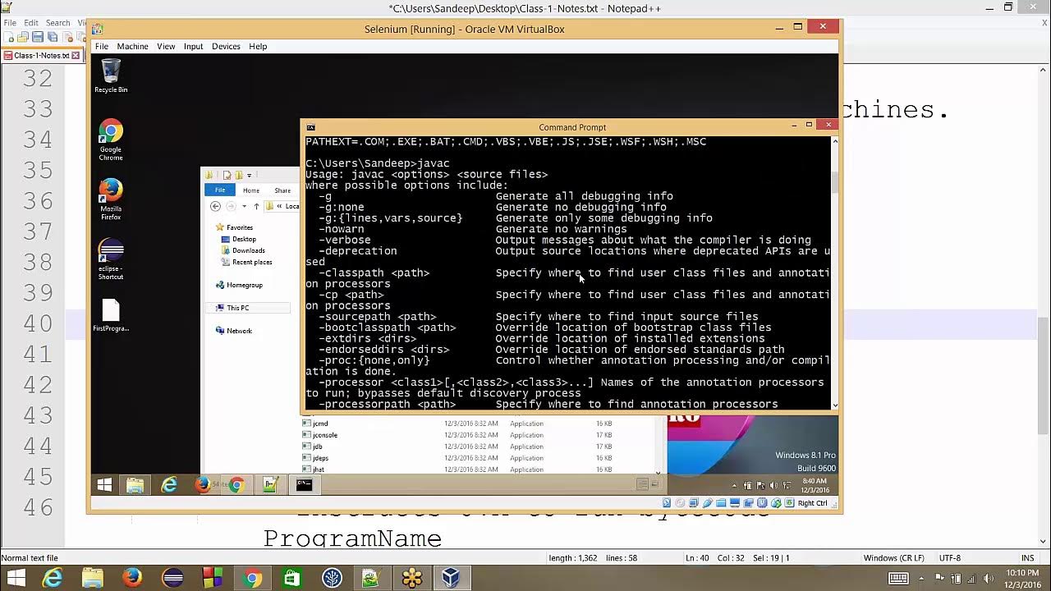The width and height of the screenshot is (1051, 591).
Task: Open Chrome from the VM taskbar
Action: [236, 485]
